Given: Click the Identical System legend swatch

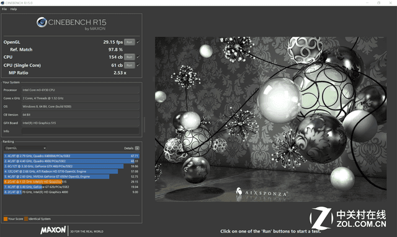Looking at the screenshot, I should click(x=26, y=219).
